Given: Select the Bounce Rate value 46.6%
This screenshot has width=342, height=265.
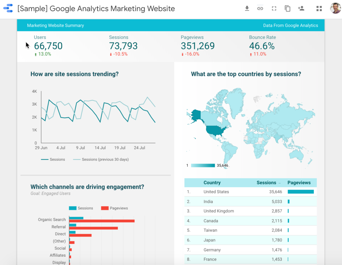Looking at the screenshot, I should tap(262, 46).
